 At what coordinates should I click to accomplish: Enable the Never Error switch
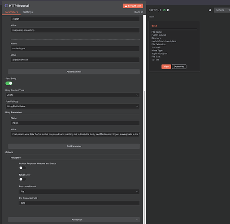[22, 179]
